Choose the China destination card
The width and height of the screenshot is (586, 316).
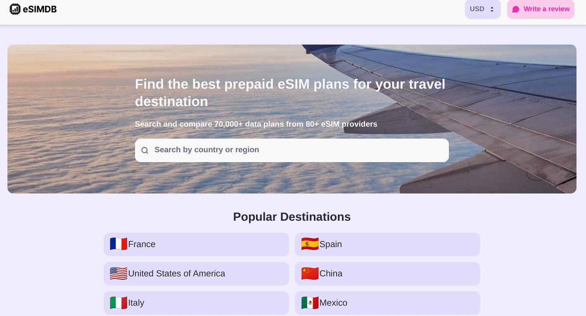[387, 274]
